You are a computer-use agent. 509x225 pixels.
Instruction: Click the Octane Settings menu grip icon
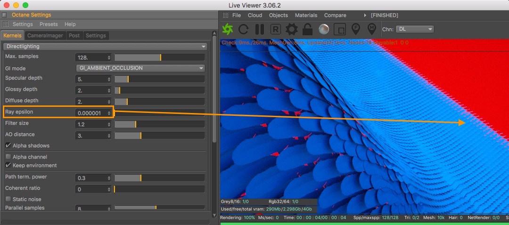[x=6, y=24]
